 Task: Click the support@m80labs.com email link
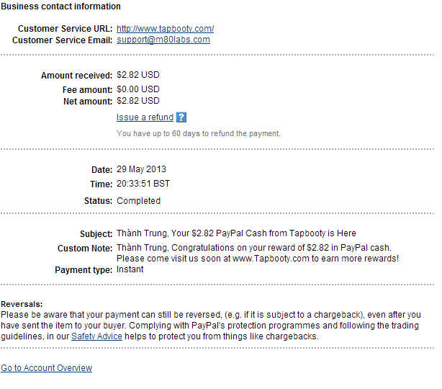tap(163, 40)
